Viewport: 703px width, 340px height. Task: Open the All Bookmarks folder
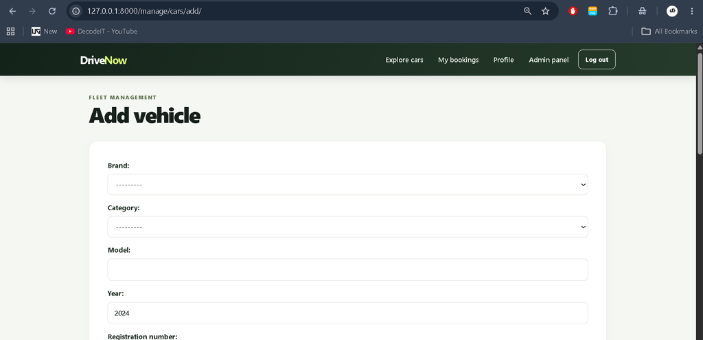(669, 32)
